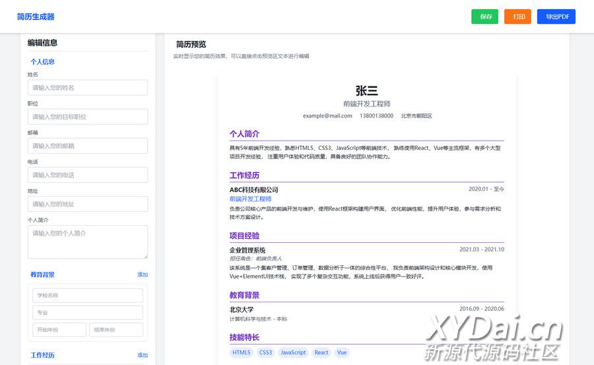
Task: Click the 职位 target position input
Action: 87,117
